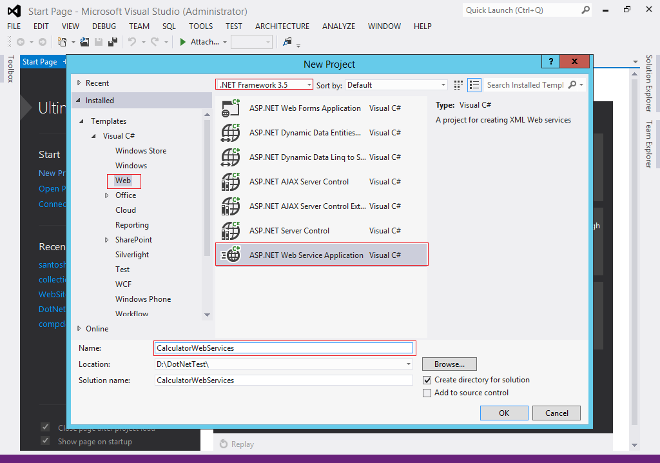Click the Save toolbar icon
Screen dimensions: 660x463
(99, 42)
